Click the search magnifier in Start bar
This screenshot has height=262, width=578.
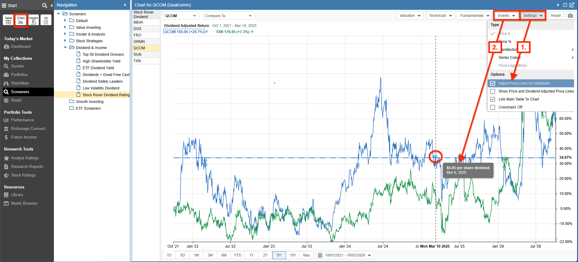[x=44, y=5]
